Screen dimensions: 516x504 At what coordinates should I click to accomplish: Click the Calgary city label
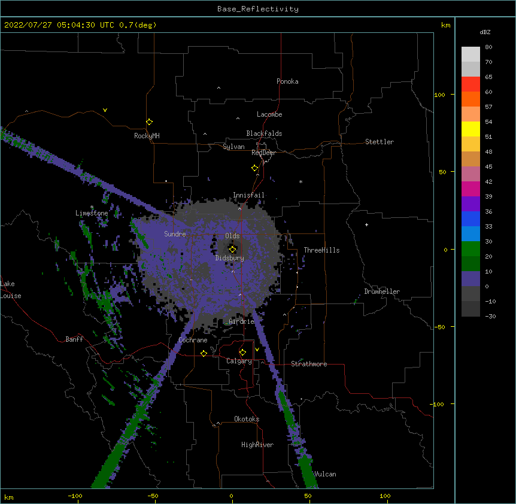239,361
